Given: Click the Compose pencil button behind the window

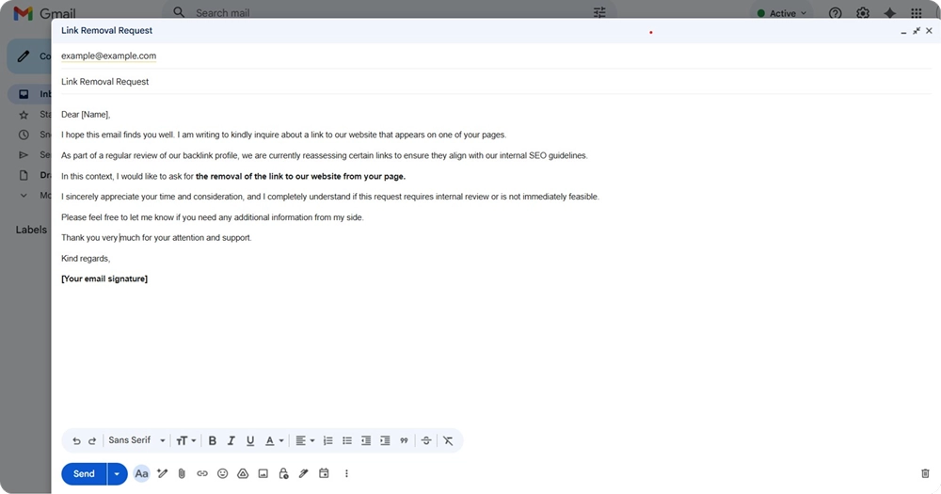Looking at the screenshot, I should [29, 56].
